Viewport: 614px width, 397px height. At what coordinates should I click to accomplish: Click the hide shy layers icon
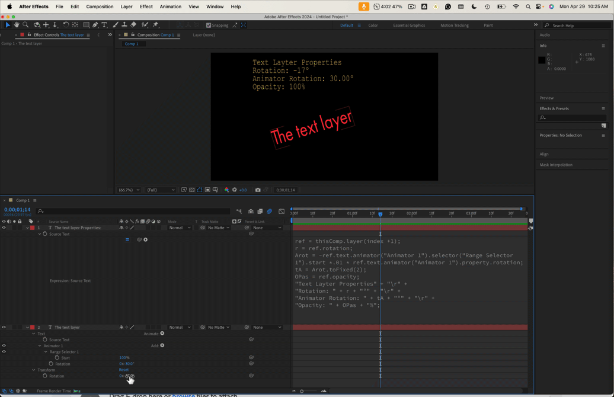click(251, 212)
